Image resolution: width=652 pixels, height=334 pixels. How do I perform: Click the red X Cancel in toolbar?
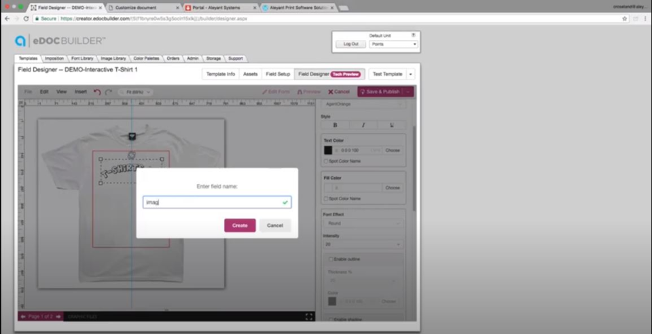[339, 92]
